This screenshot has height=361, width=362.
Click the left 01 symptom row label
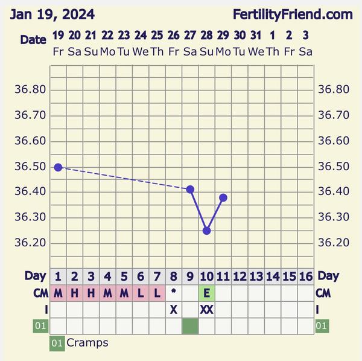click(40, 327)
